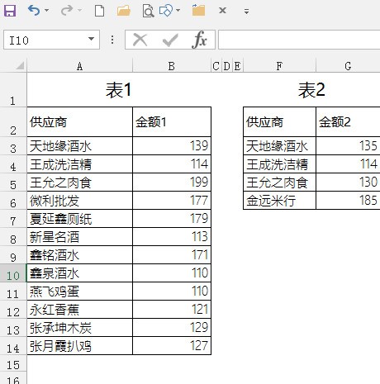Select column F header

[279, 66]
